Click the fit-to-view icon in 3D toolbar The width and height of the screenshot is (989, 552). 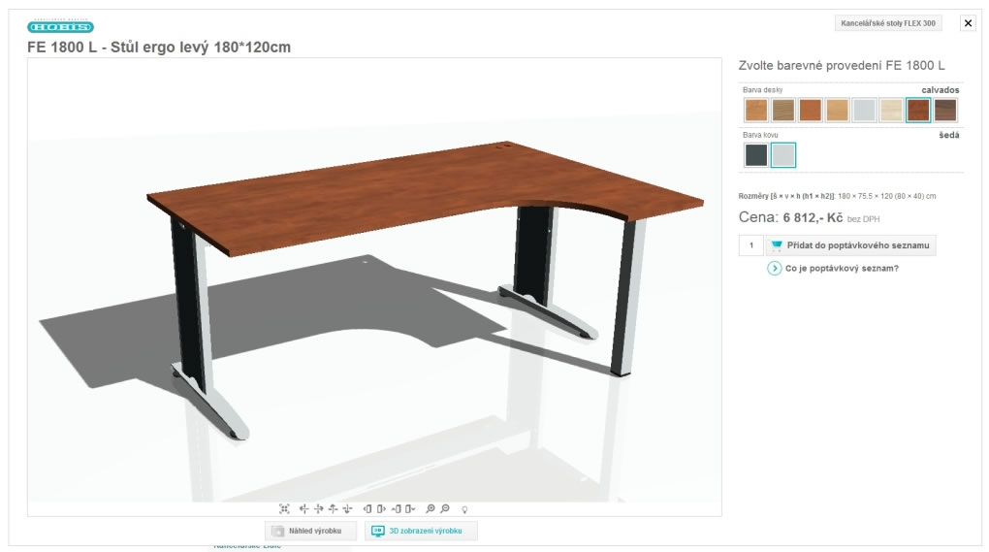pos(284,508)
